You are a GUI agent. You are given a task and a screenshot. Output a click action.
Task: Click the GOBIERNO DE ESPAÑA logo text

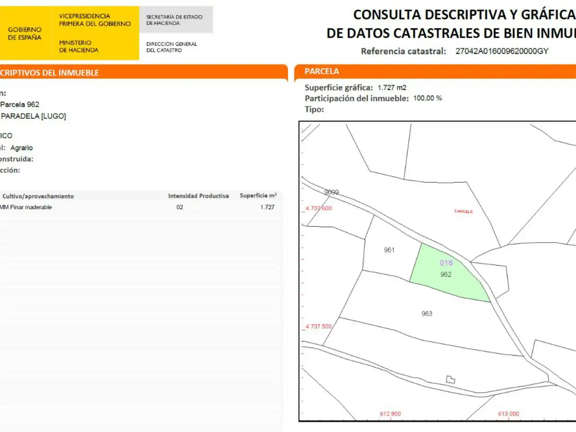pyautogui.click(x=25, y=33)
